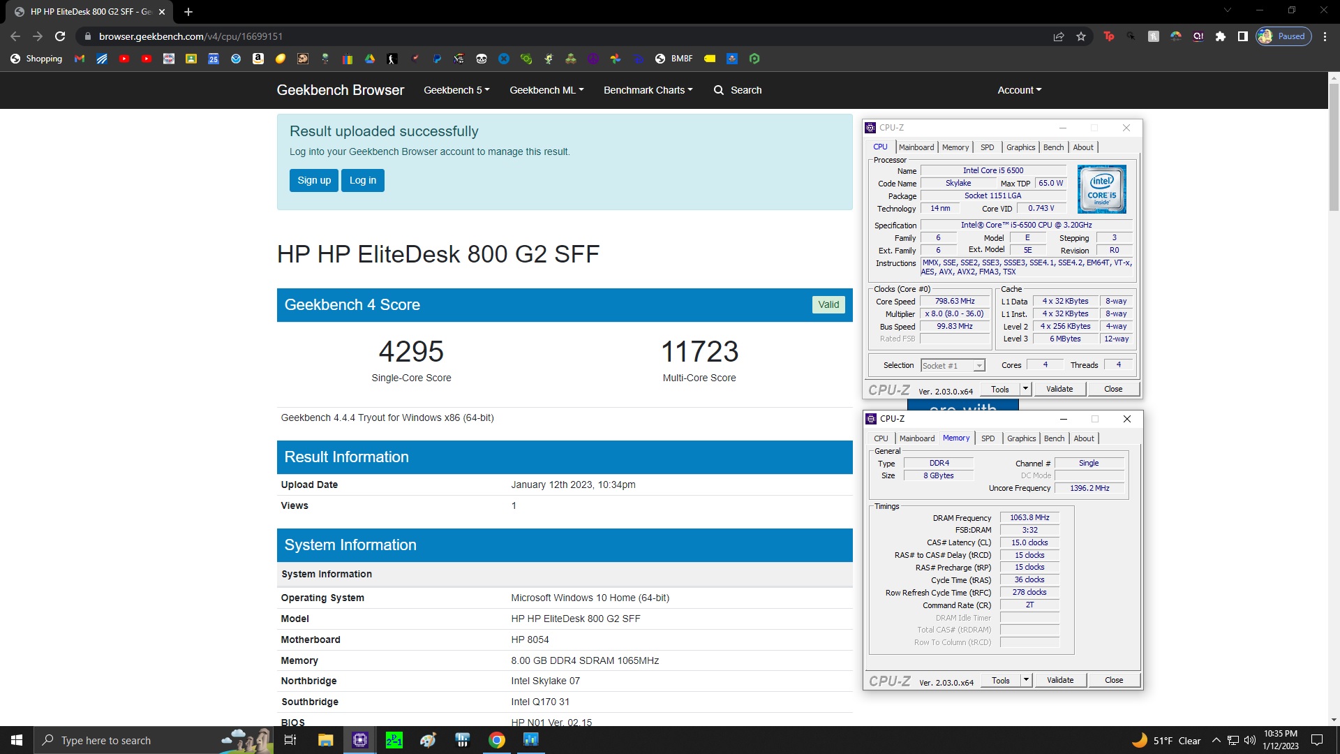Open About tab in top CPU-Z window

pyautogui.click(x=1083, y=147)
